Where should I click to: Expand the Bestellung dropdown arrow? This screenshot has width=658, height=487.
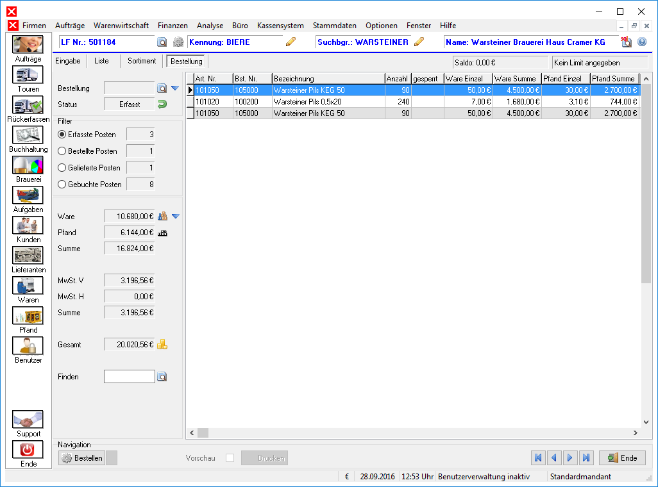point(176,88)
